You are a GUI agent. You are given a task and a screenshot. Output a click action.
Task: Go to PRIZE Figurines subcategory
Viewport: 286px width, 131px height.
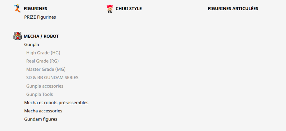tap(40, 17)
